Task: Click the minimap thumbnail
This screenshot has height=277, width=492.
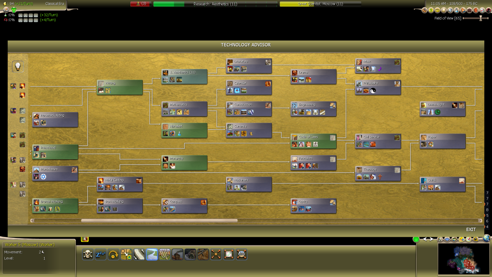Action: 464,259
